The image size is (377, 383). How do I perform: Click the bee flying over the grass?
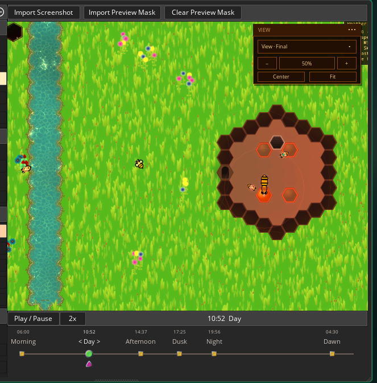pos(139,164)
